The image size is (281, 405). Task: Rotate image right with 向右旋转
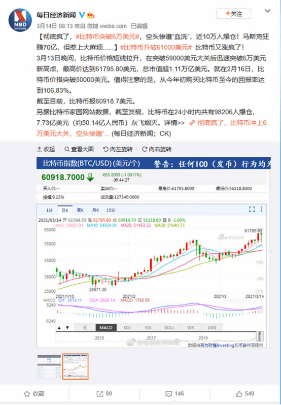157,149
